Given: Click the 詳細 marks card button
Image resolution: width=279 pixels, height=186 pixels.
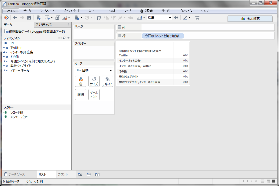Looking at the screenshot, I should coord(81,95).
